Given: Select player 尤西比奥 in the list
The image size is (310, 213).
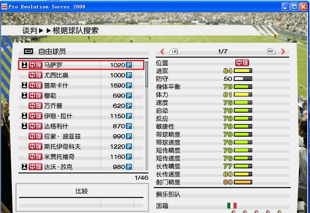Looking at the screenshot, I should (81, 75).
